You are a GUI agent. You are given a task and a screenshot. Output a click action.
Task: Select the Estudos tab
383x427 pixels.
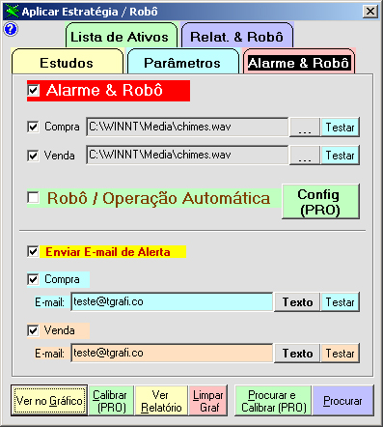tap(68, 62)
